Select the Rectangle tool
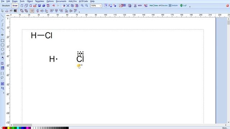This screenshot has height=129, width=230. (x=3, y=40)
